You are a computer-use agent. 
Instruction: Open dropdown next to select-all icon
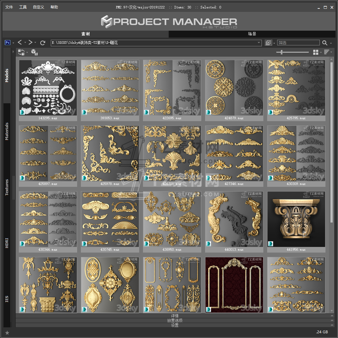point(274,43)
